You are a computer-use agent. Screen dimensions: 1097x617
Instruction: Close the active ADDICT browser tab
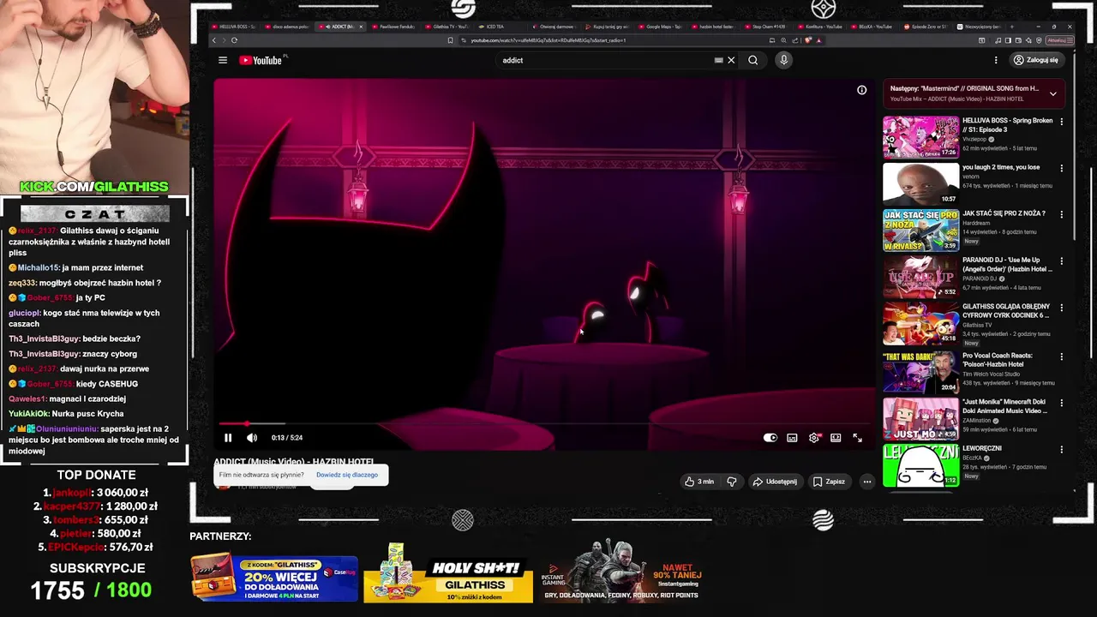361,27
